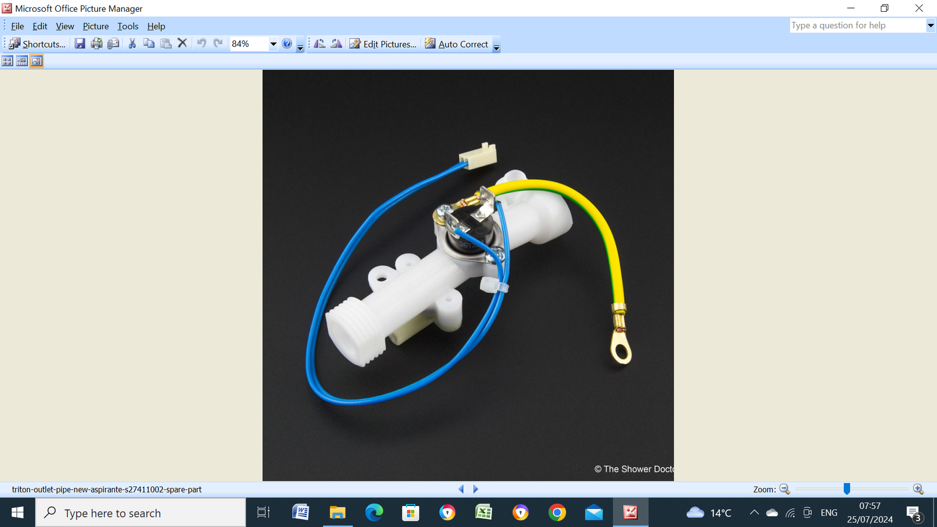This screenshot has width=937, height=527.
Task: Open the help questions dropdown arrow
Action: pyautogui.click(x=930, y=25)
